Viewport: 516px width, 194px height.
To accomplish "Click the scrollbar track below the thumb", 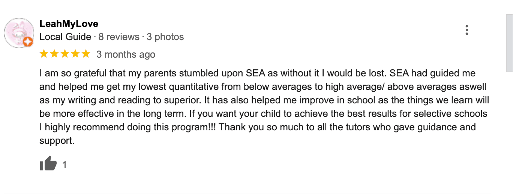I will [x=509, y=131].
